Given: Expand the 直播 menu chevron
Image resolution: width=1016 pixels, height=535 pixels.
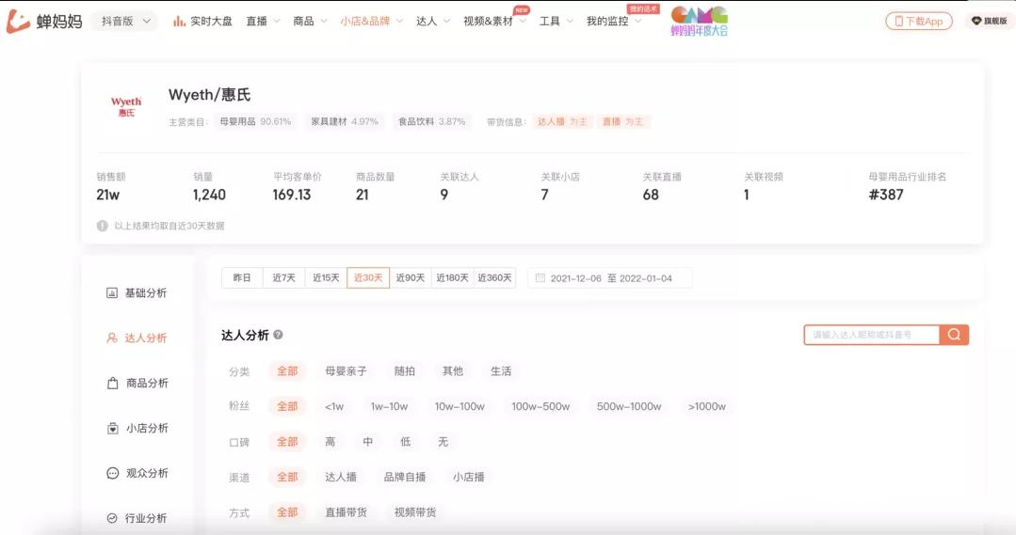Looking at the screenshot, I should (277, 22).
